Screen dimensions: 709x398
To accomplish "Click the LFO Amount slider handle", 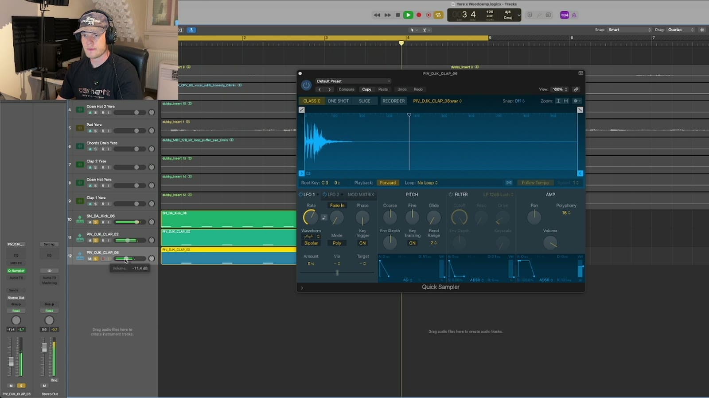I will pyautogui.click(x=337, y=273).
